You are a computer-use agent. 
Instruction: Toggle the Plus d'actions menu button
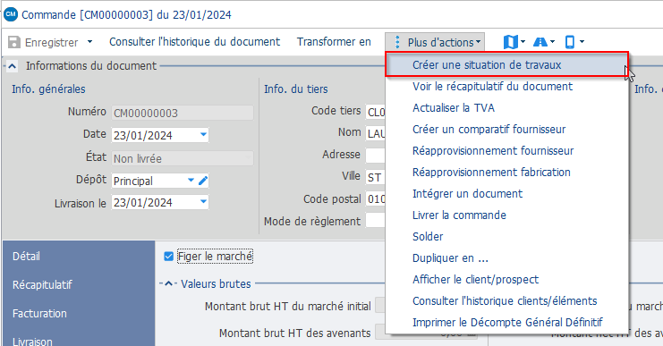click(435, 42)
